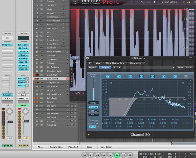Viewport: 196px width, 158px height.
Task: Open Channel EQ settings preset dropdown
Action: tap(149, 67)
